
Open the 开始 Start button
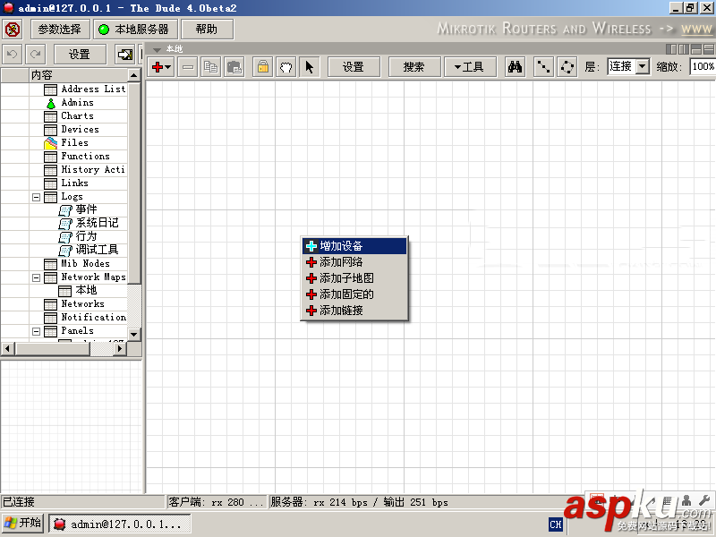pyautogui.click(x=23, y=524)
